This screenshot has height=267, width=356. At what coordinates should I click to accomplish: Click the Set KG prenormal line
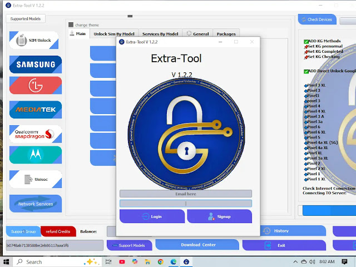pyautogui.click(x=323, y=46)
